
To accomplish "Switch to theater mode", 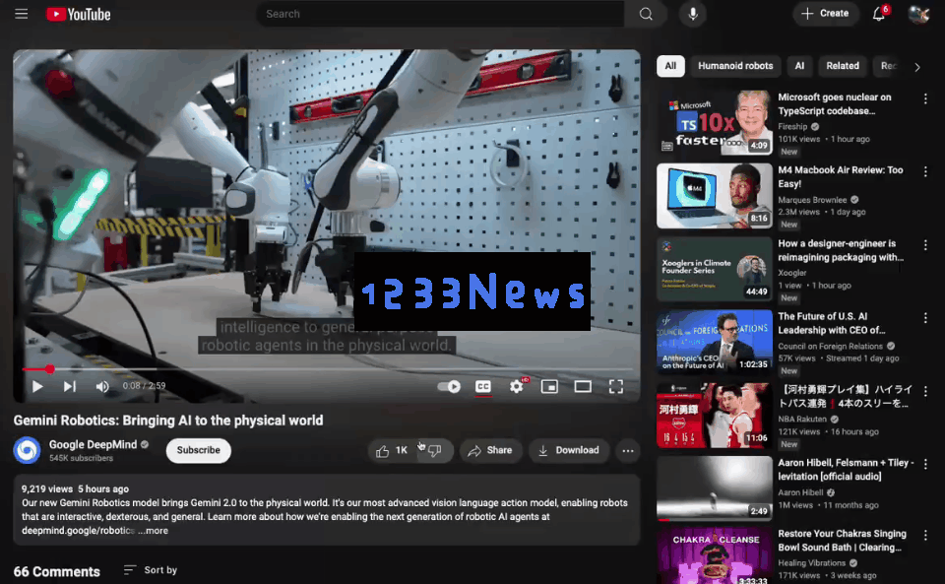I will pos(583,386).
